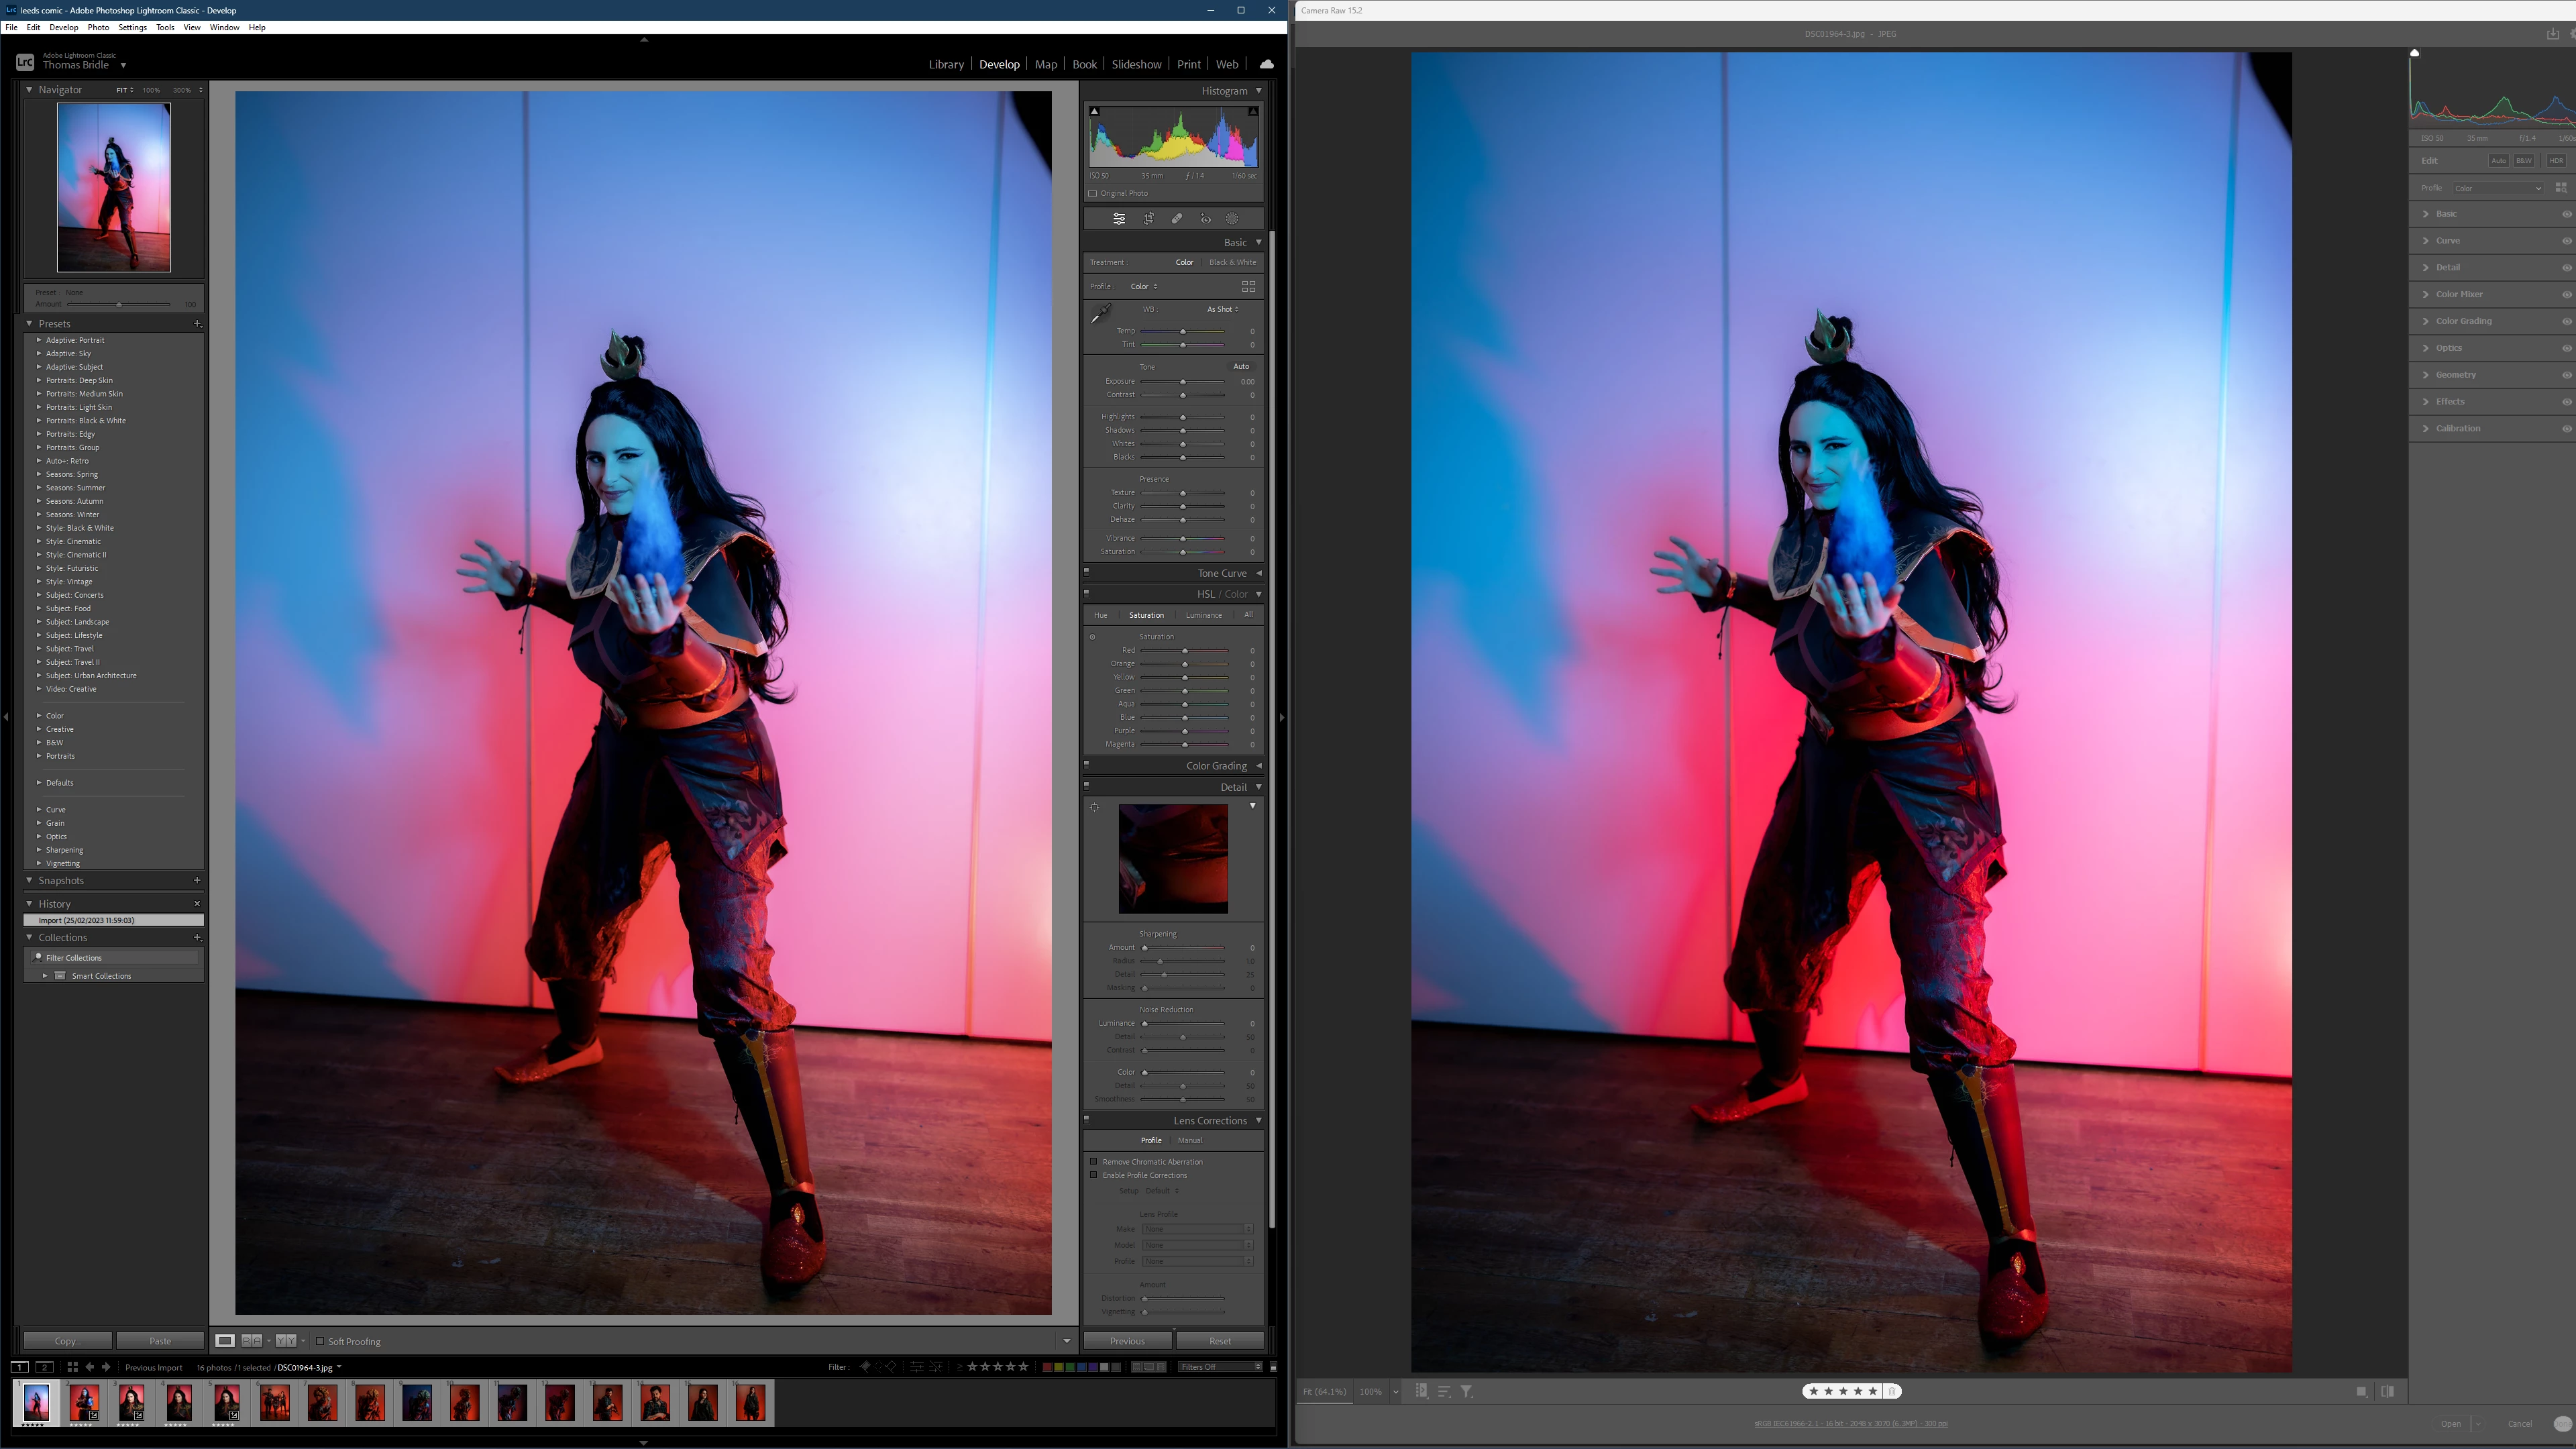This screenshot has height=1449, width=2576.
Task: Enable Remove Chromatic Aberration checkbox
Action: (x=1094, y=1161)
